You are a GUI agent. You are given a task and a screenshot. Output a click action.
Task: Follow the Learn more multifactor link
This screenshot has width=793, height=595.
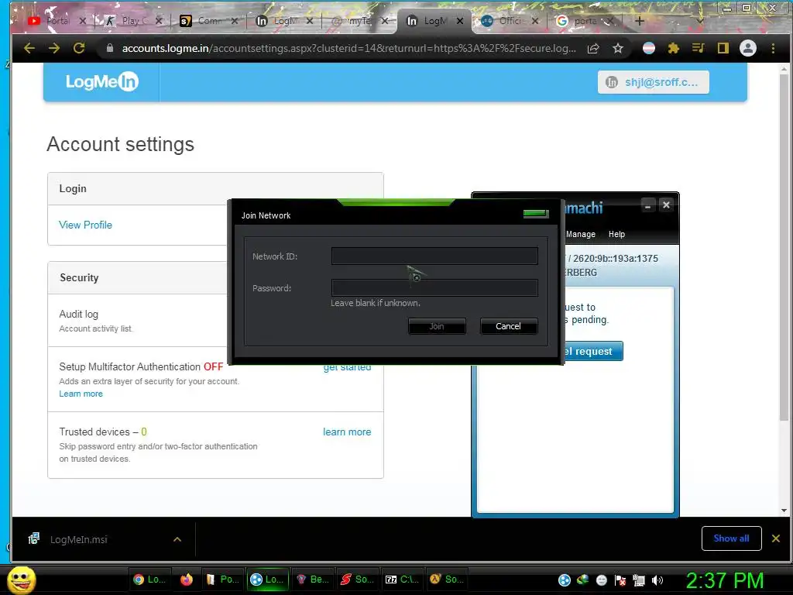pyautogui.click(x=81, y=394)
